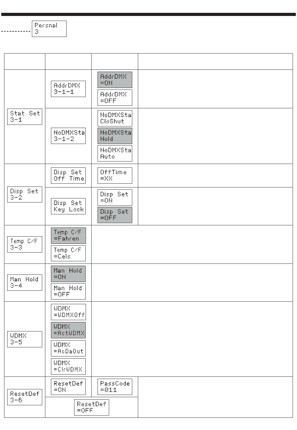Turn off Man Hold with =OFF box

point(68,291)
